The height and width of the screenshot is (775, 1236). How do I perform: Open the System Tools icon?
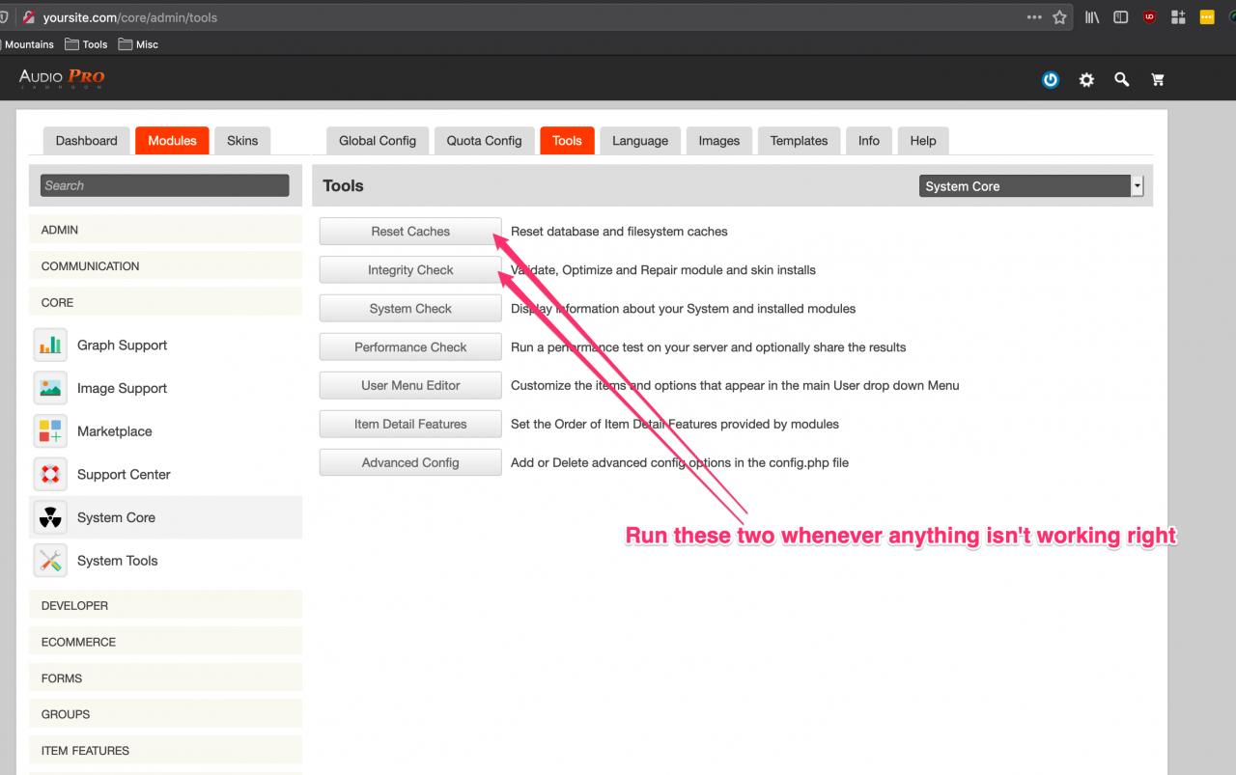pos(49,561)
